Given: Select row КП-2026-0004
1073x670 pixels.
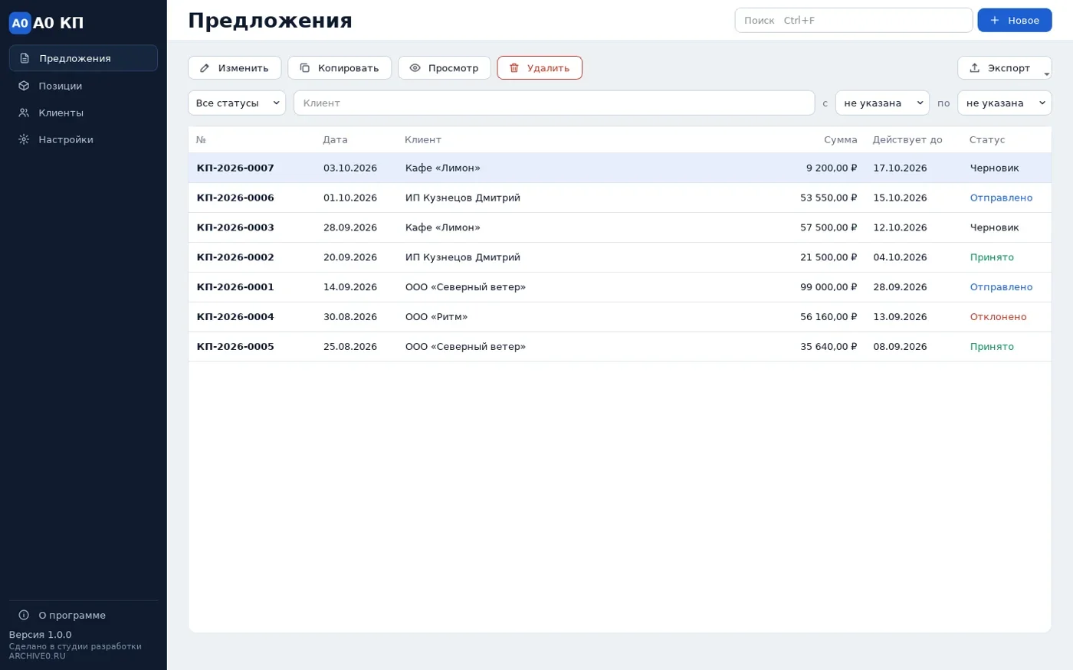Looking at the screenshot, I should point(620,317).
